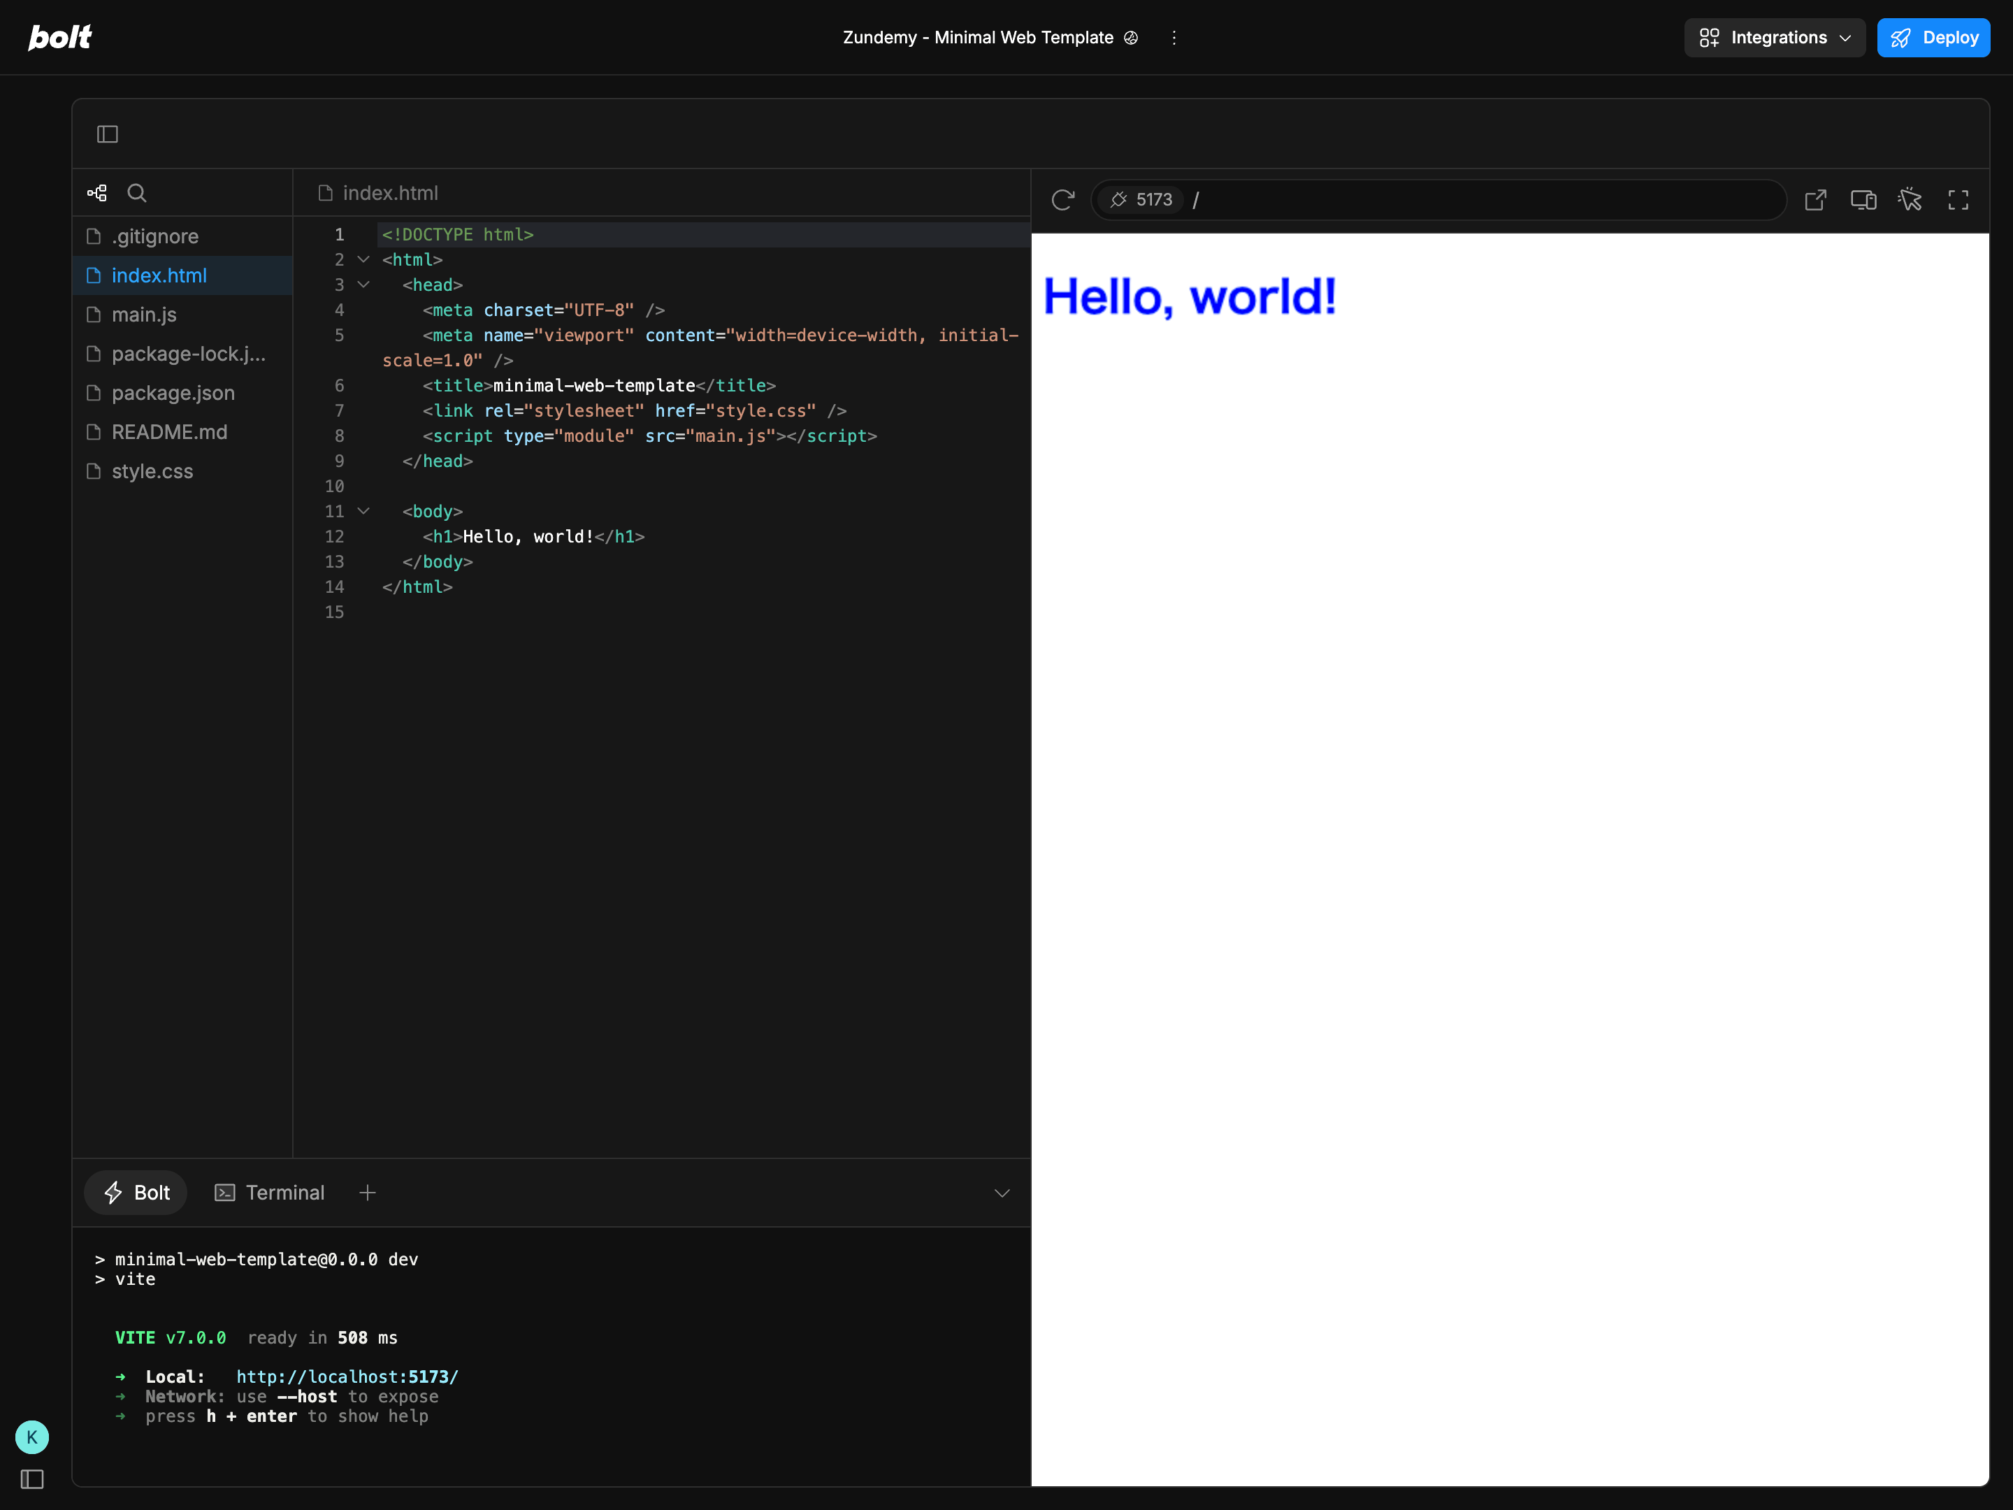Switch to the Bolt terminal tab
Viewport: 2013px width, 1510px height.
point(136,1193)
